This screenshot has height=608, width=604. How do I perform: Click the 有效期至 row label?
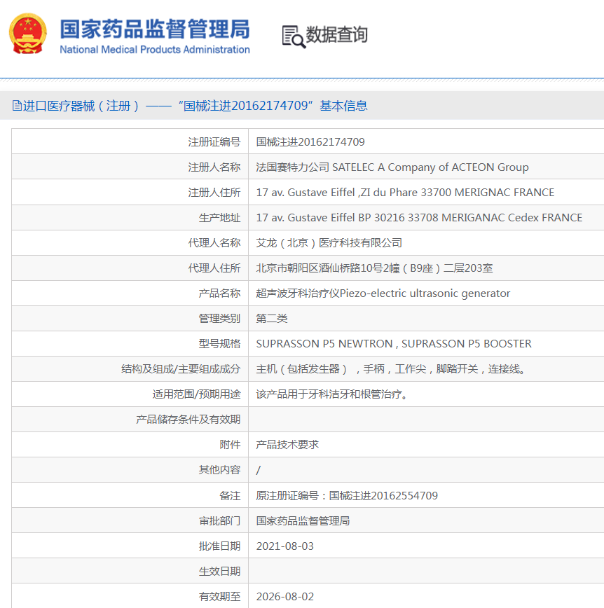220,596
